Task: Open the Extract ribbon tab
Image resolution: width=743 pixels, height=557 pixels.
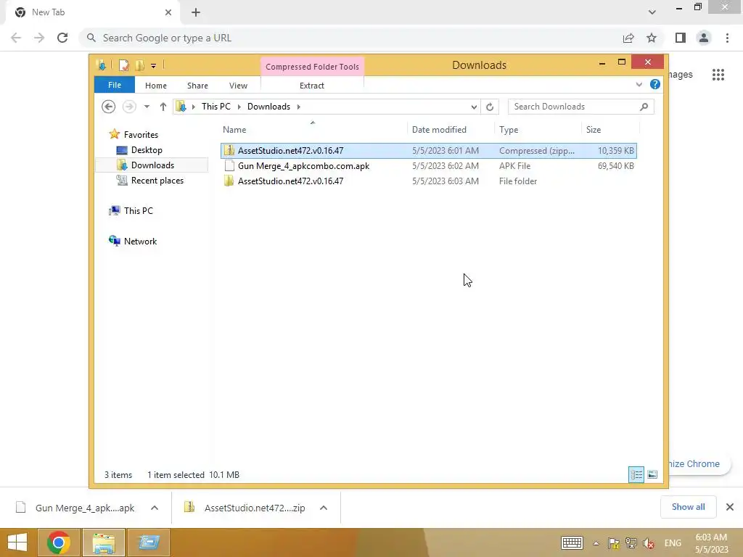Action: [312, 86]
